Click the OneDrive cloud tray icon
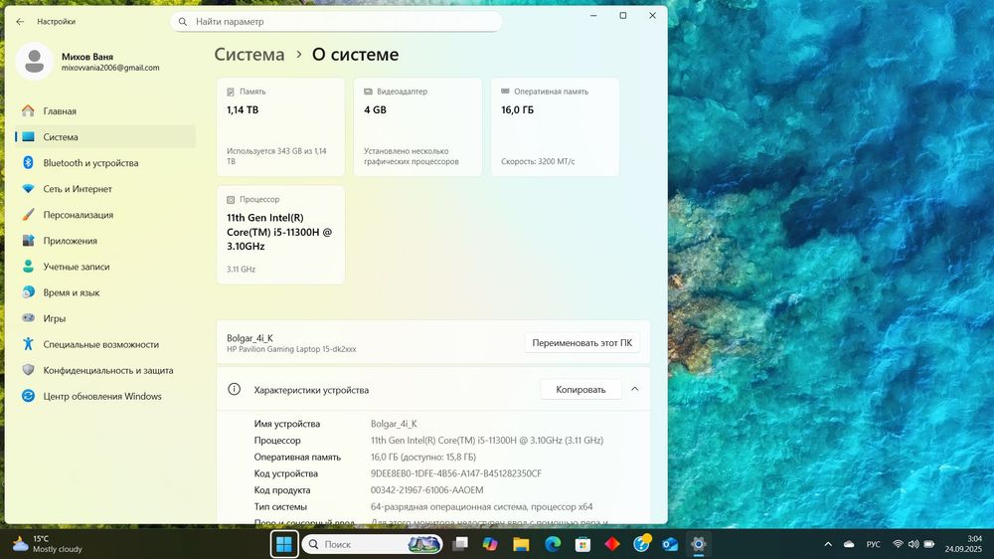Viewport: 994px width, 559px height. (x=849, y=544)
